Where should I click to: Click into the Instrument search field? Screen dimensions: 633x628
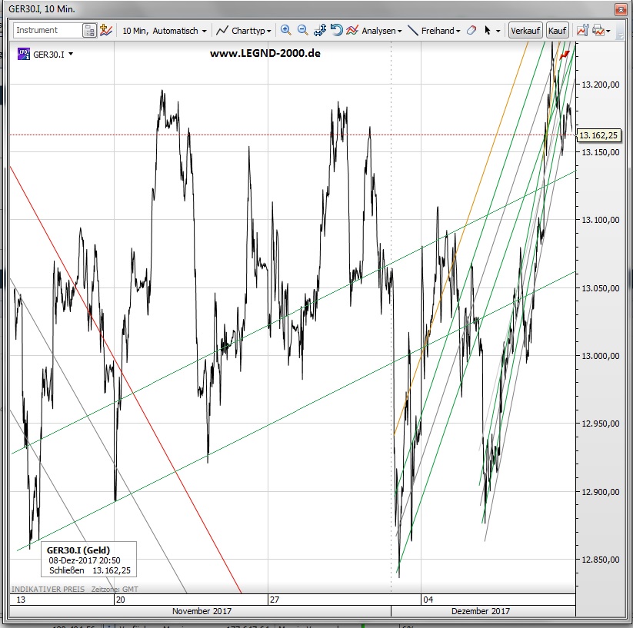[x=47, y=31]
